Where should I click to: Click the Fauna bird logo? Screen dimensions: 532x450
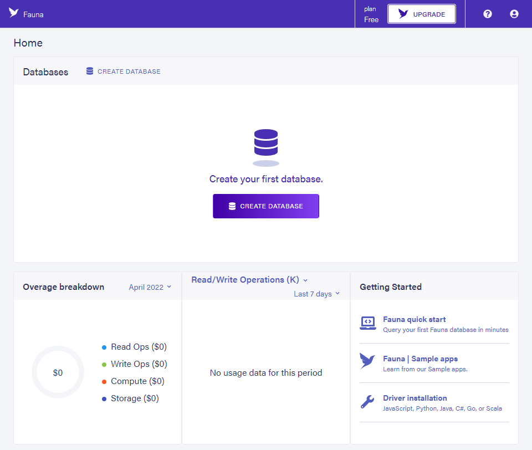[13, 13]
